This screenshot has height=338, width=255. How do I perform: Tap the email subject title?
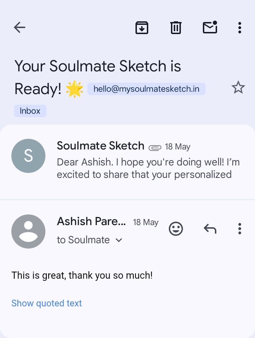coord(98,66)
